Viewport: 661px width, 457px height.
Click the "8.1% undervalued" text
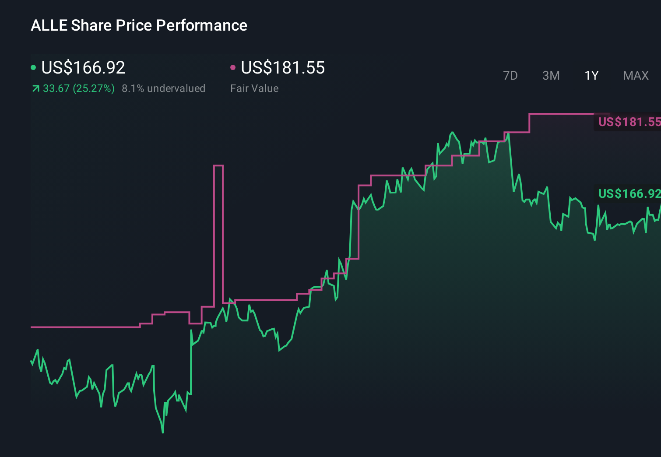click(x=163, y=88)
